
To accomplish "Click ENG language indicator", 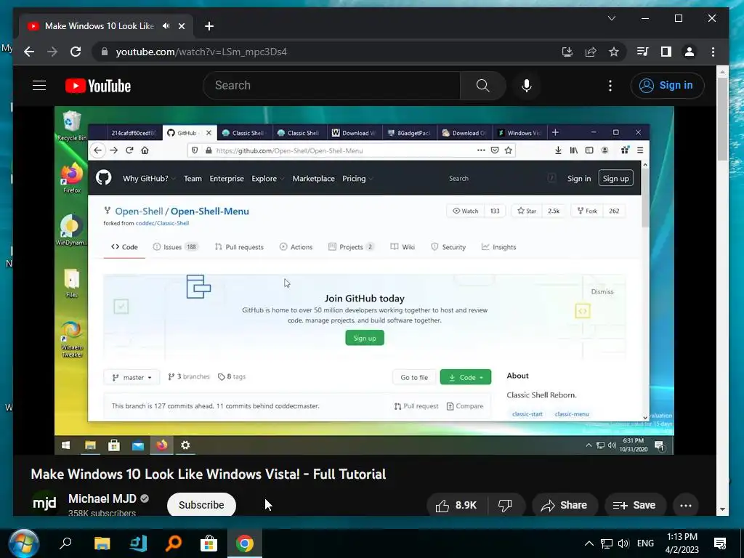I will [x=645, y=543].
